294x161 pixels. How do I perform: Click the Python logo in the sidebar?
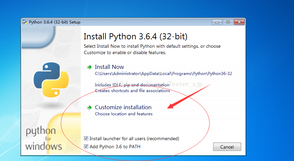coord(51,80)
